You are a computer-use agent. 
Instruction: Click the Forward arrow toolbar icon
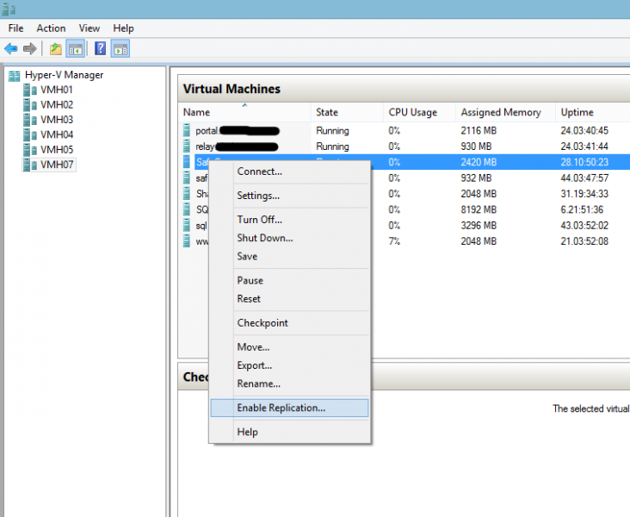tap(30, 48)
